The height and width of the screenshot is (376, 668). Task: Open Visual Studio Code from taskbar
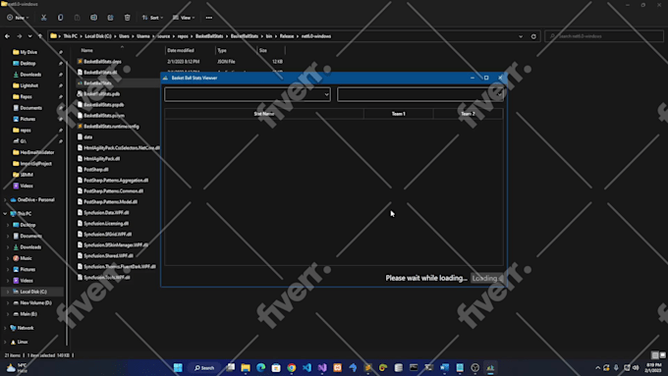click(x=306, y=367)
